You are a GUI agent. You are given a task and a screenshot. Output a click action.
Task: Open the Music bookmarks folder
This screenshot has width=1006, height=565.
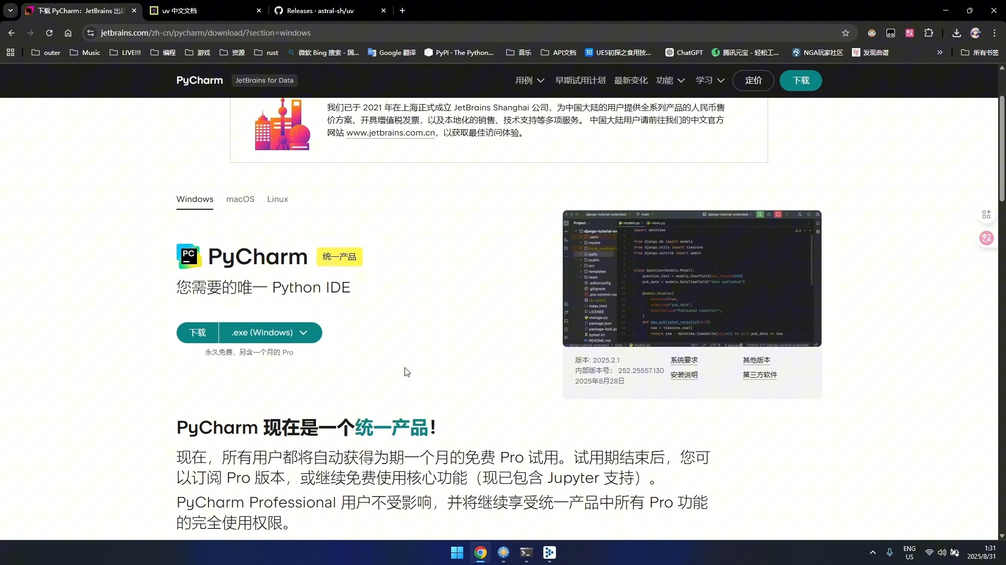pos(85,52)
